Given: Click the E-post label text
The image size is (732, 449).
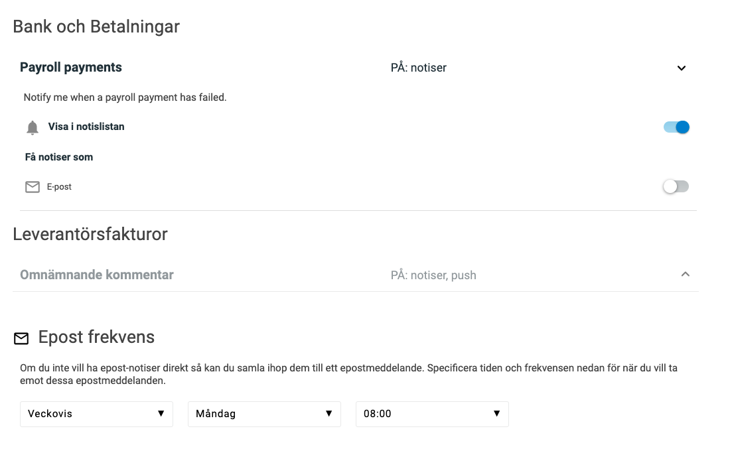Looking at the screenshot, I should coord(59,186).
